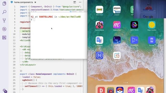
Task: Open the Pokeball app in the dock
Action: pyautogui.click(x=120, y=90)
